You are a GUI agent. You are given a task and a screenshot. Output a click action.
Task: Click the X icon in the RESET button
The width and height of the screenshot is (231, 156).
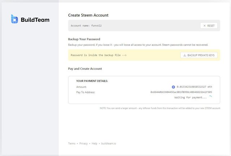[205, 26]
